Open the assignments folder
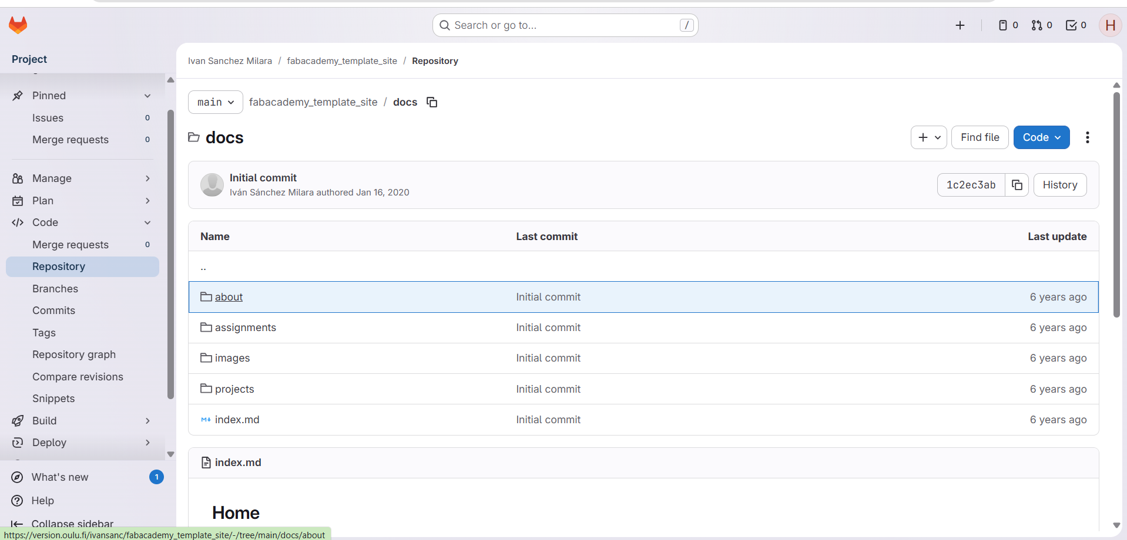This screenshot has width=1127, height=540. [x=245, y=328]
